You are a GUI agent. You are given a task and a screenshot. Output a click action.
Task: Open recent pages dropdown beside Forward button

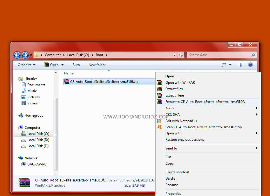[31, 55]
